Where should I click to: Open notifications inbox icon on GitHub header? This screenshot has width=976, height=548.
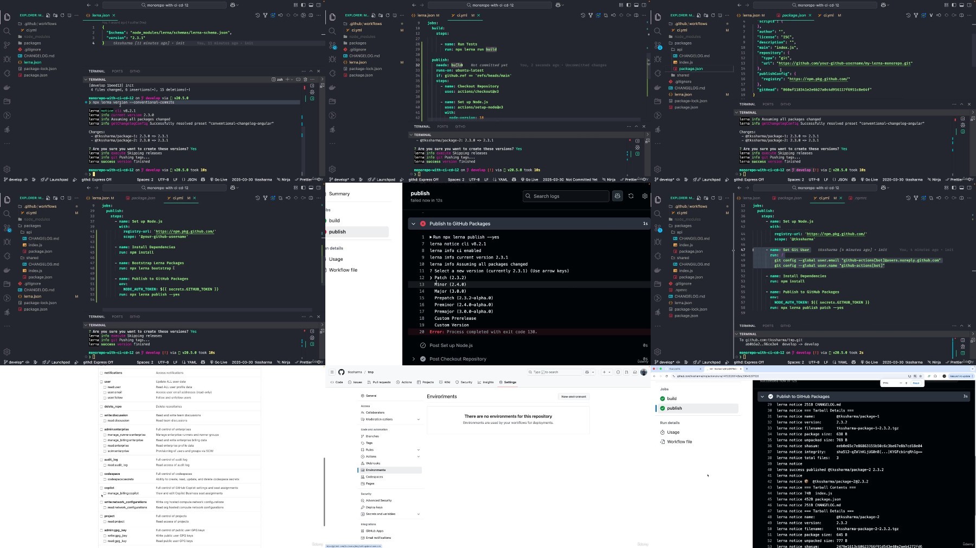[635, 372]
